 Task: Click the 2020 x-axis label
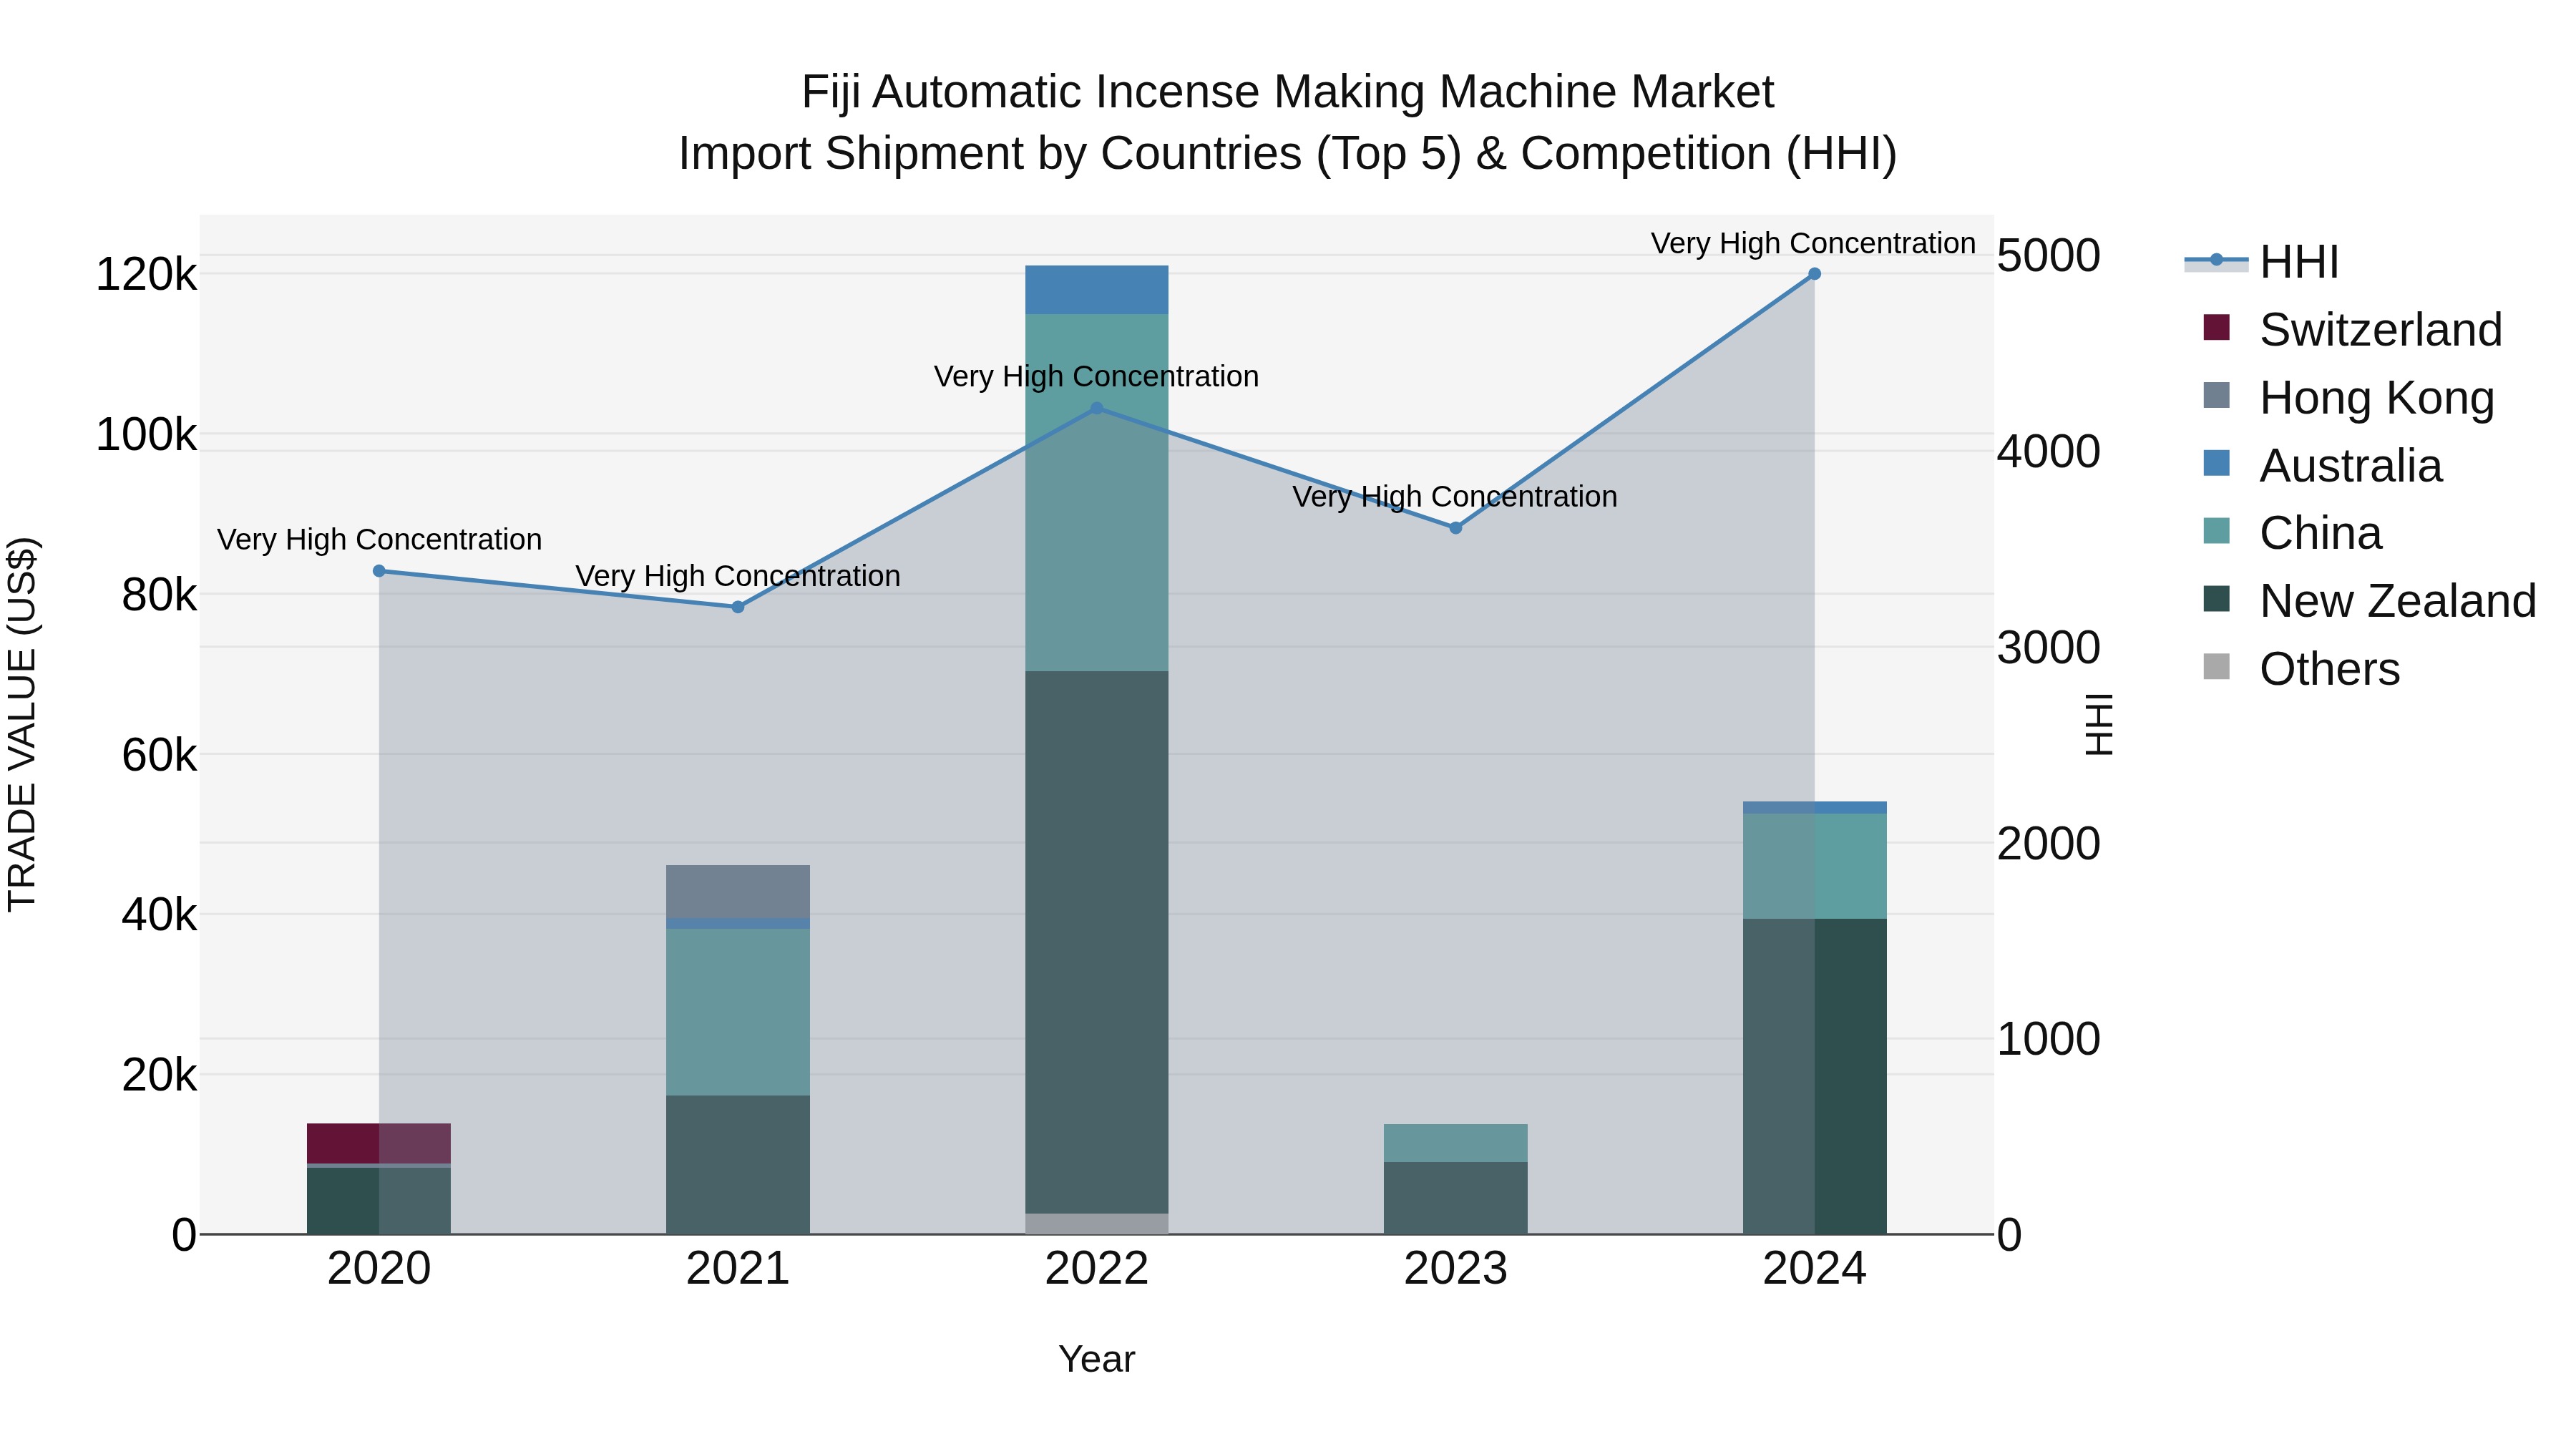click(x=379, y=1269)
